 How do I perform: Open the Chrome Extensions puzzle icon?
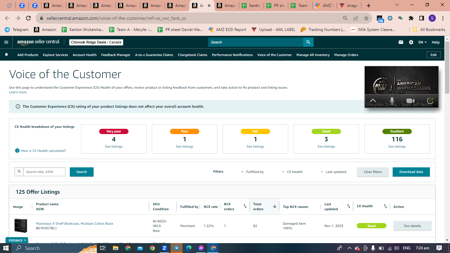pyautogui.click(x=411, y=18)
